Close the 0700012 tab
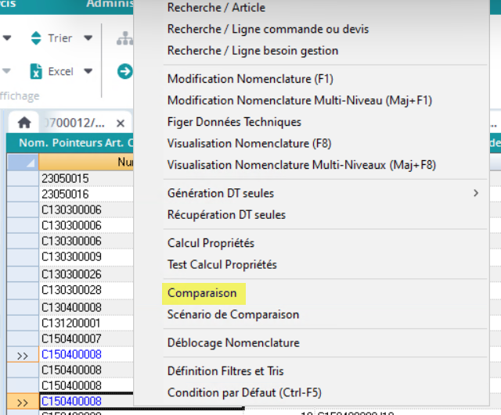Image resolution: width=501 pixels, height=415 pixels. [x=121, y=123]
